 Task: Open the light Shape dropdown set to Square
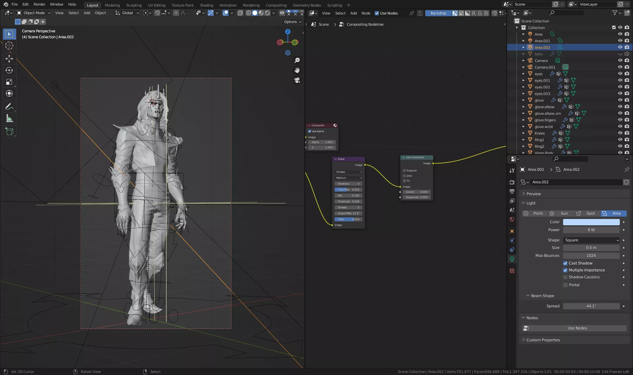pyautogui.click(x=591, y=240)
